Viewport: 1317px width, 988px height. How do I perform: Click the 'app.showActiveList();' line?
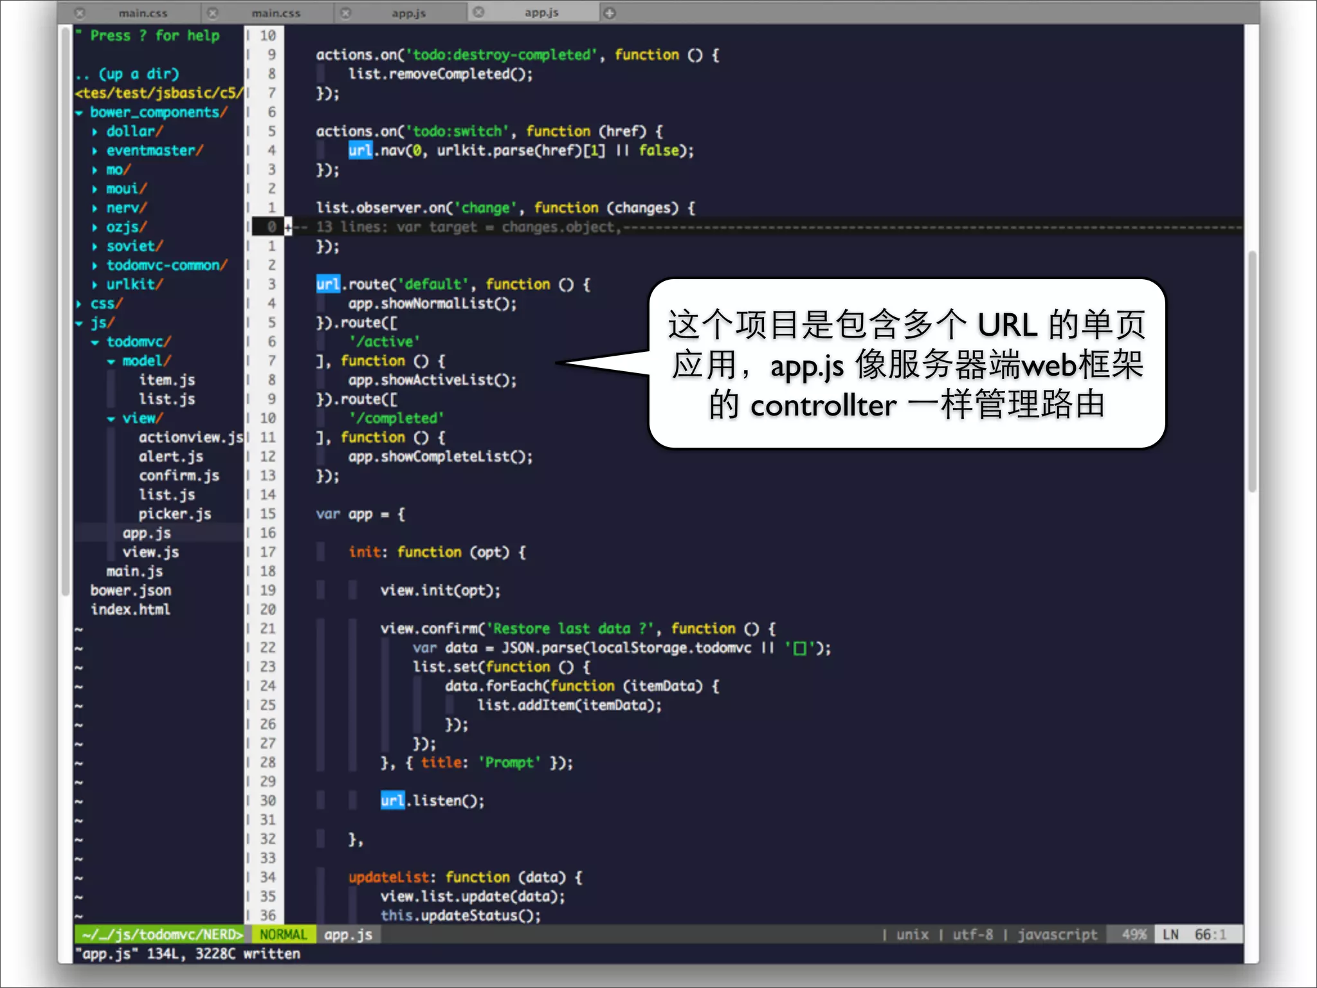(x=432, y=380)
